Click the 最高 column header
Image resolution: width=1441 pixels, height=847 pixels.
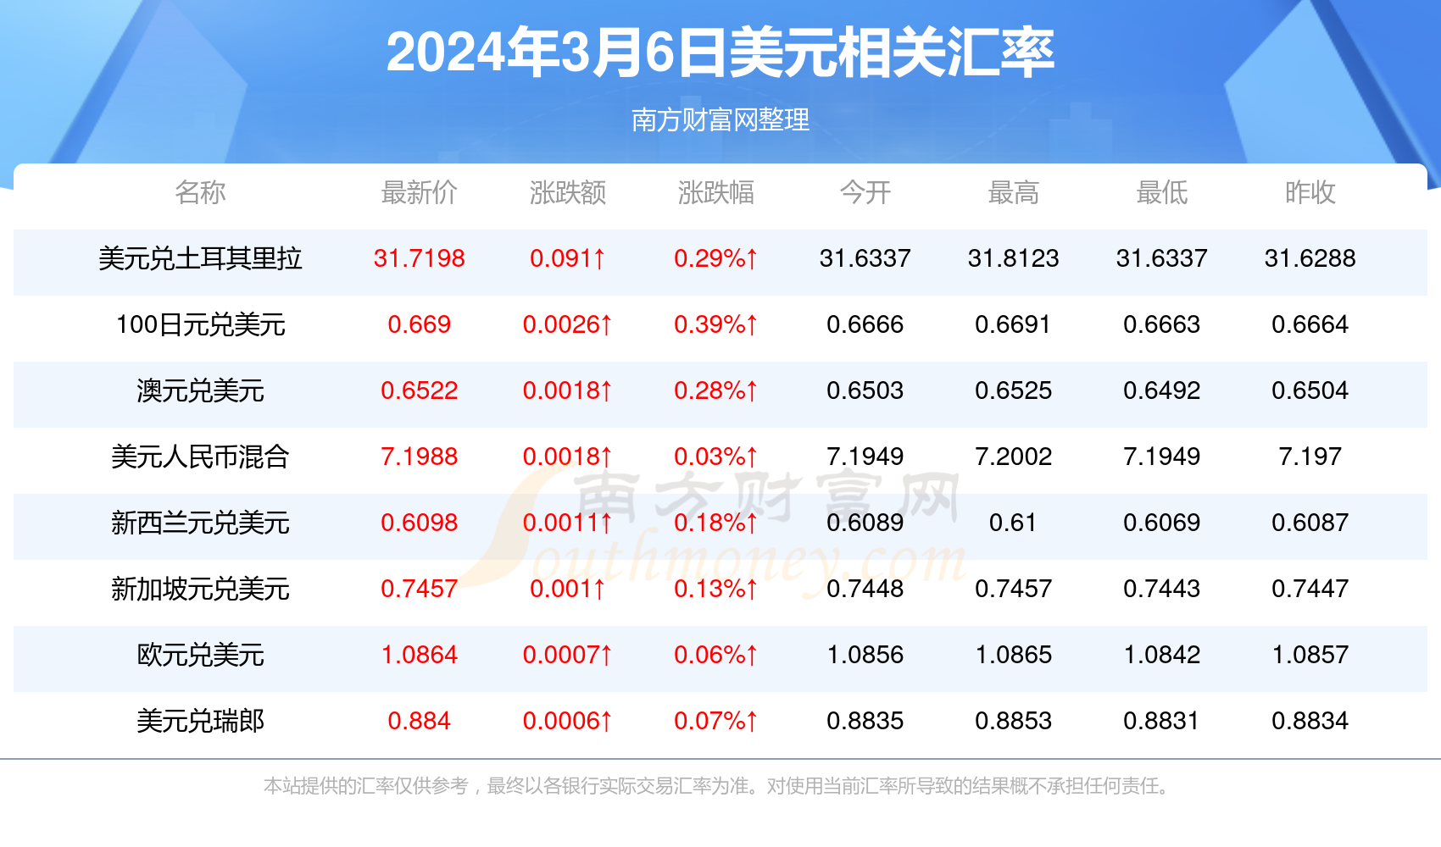pyautogui.click(x=1013, y=192)
